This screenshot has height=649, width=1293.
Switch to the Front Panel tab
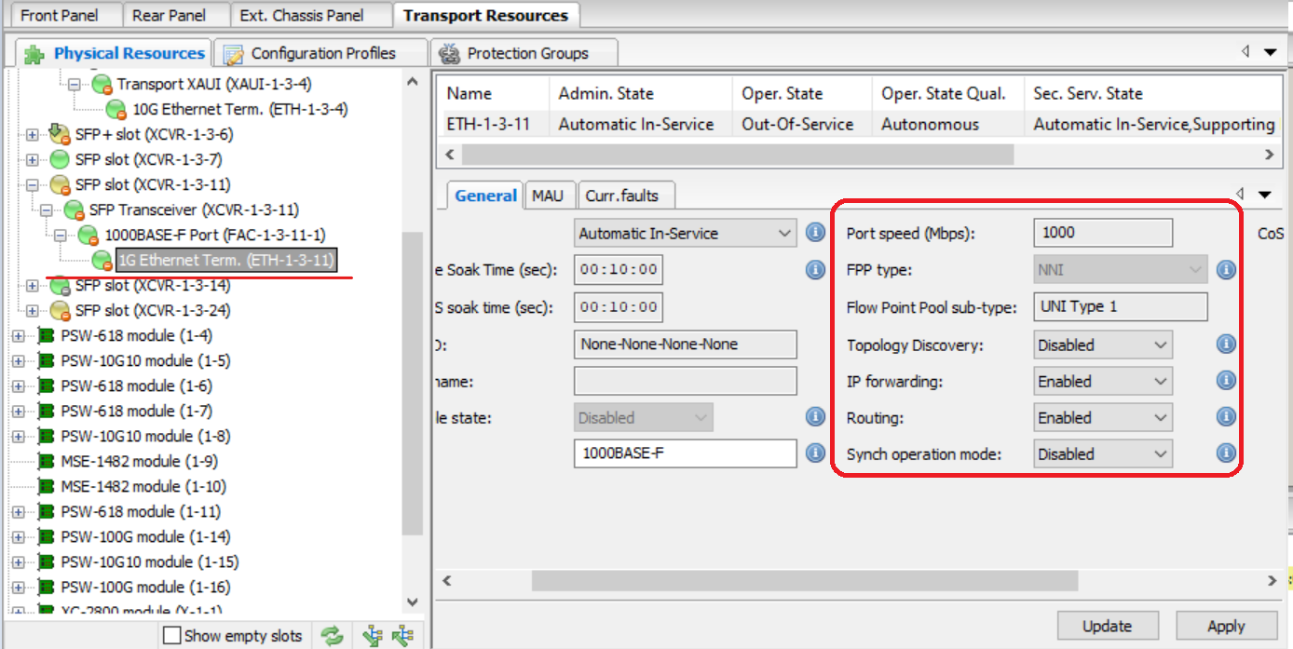tap(64, 15)
